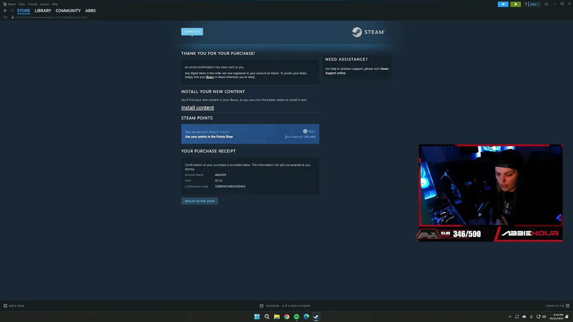Click the THANK YOU step badge

[192, 32]
